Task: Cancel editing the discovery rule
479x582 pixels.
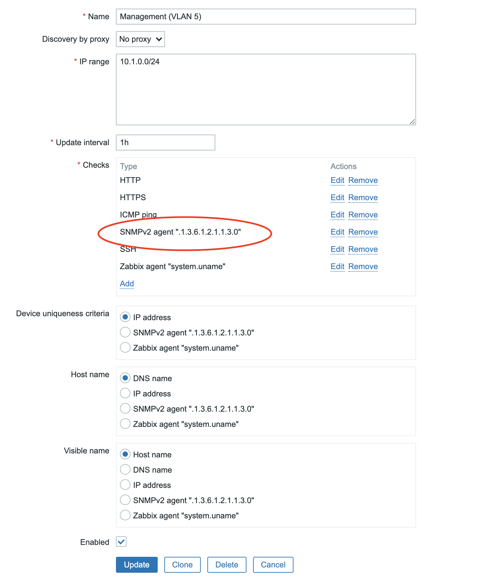Action: pos(273,565)
